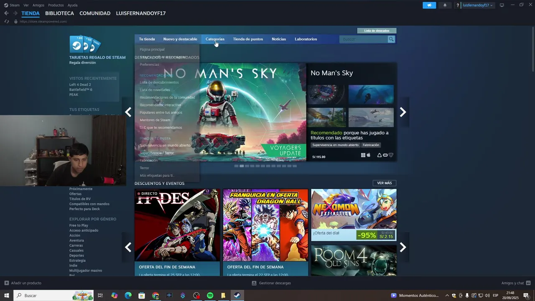Viewport: 535px width, 301px height.
Task: Select the first featured carousel page dot
Action: (237, 166)
